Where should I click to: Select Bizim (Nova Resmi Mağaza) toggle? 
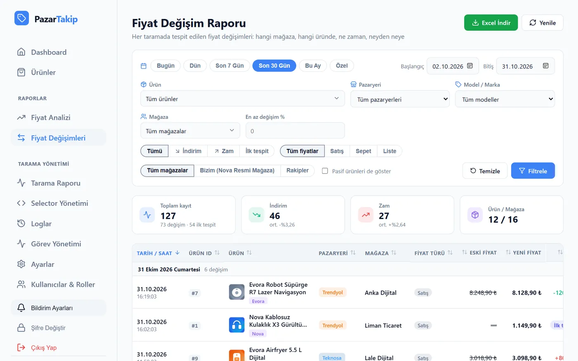click(237, 170)
